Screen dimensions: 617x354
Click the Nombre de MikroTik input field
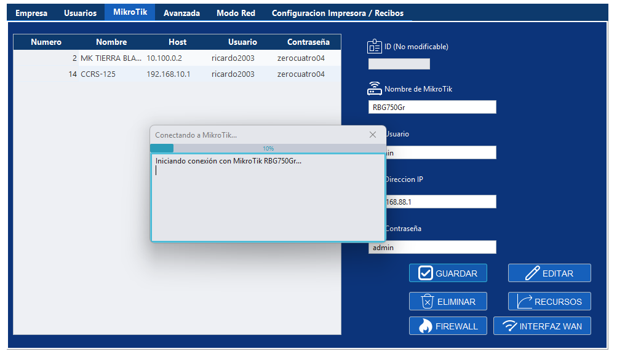432,107
